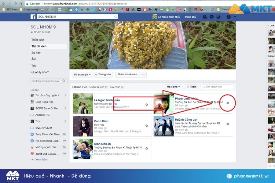The image size is (275, 183).
Task: Open notifications globe icon
Action: point(218,17)
